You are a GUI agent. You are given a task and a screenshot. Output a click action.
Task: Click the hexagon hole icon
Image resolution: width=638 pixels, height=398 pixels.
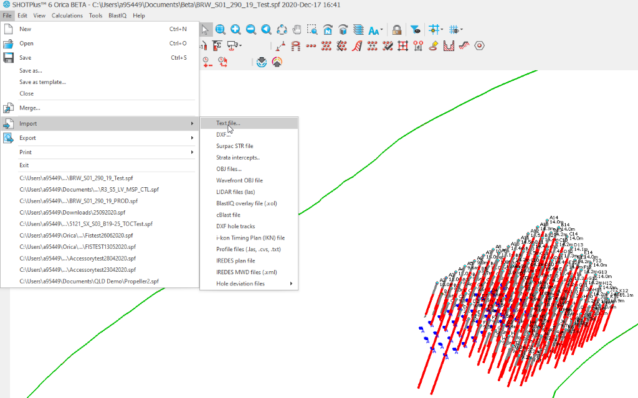[x=479, y=46]
